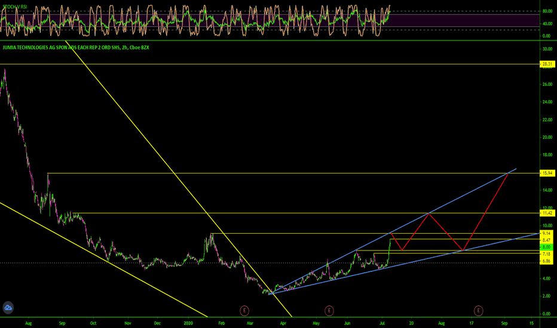557x328 pixels.
Task: Click the 30.00 price axis value
Action: (547, 49)
